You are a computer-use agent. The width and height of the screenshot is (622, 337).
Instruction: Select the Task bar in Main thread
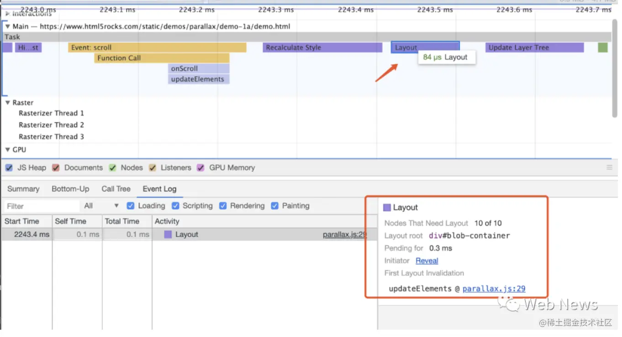(x=306, y=37)
